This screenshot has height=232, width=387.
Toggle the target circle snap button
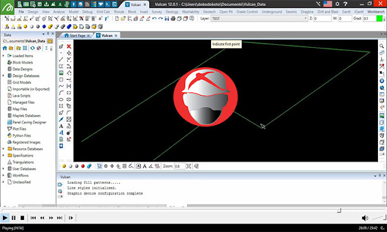point(106,166)
